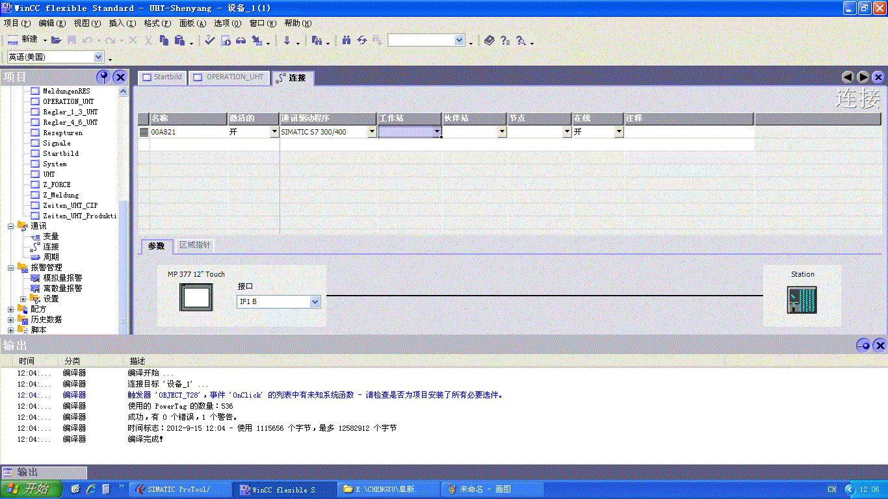The width and height of the screenshot is (888, 499).
Task: Open the 视图(V) menu
Action: click(x=87, y=23)
